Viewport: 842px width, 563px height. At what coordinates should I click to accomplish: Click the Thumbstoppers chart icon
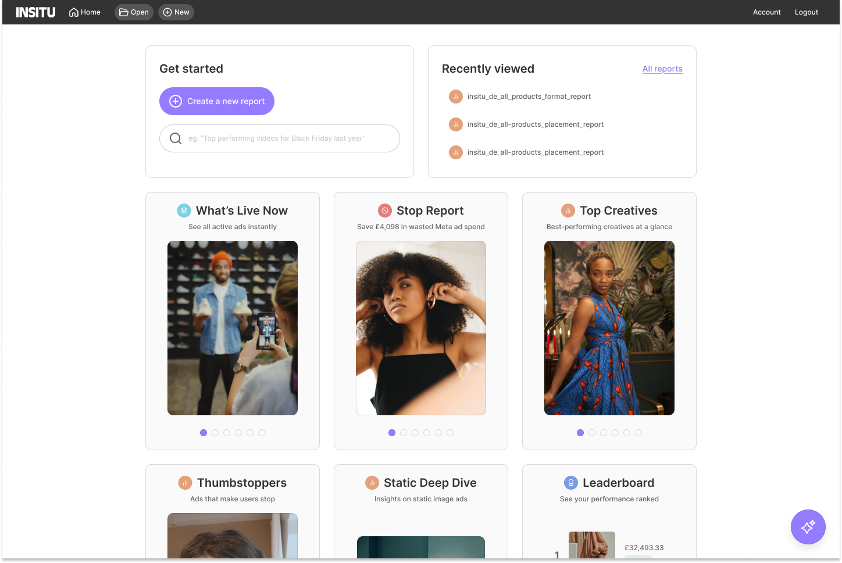185,483
